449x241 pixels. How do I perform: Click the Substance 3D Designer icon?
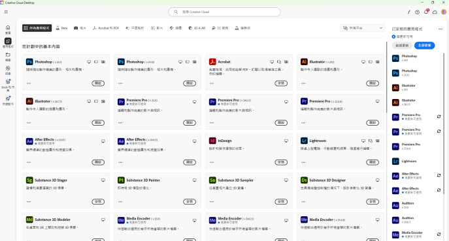(x=304, y=180)
